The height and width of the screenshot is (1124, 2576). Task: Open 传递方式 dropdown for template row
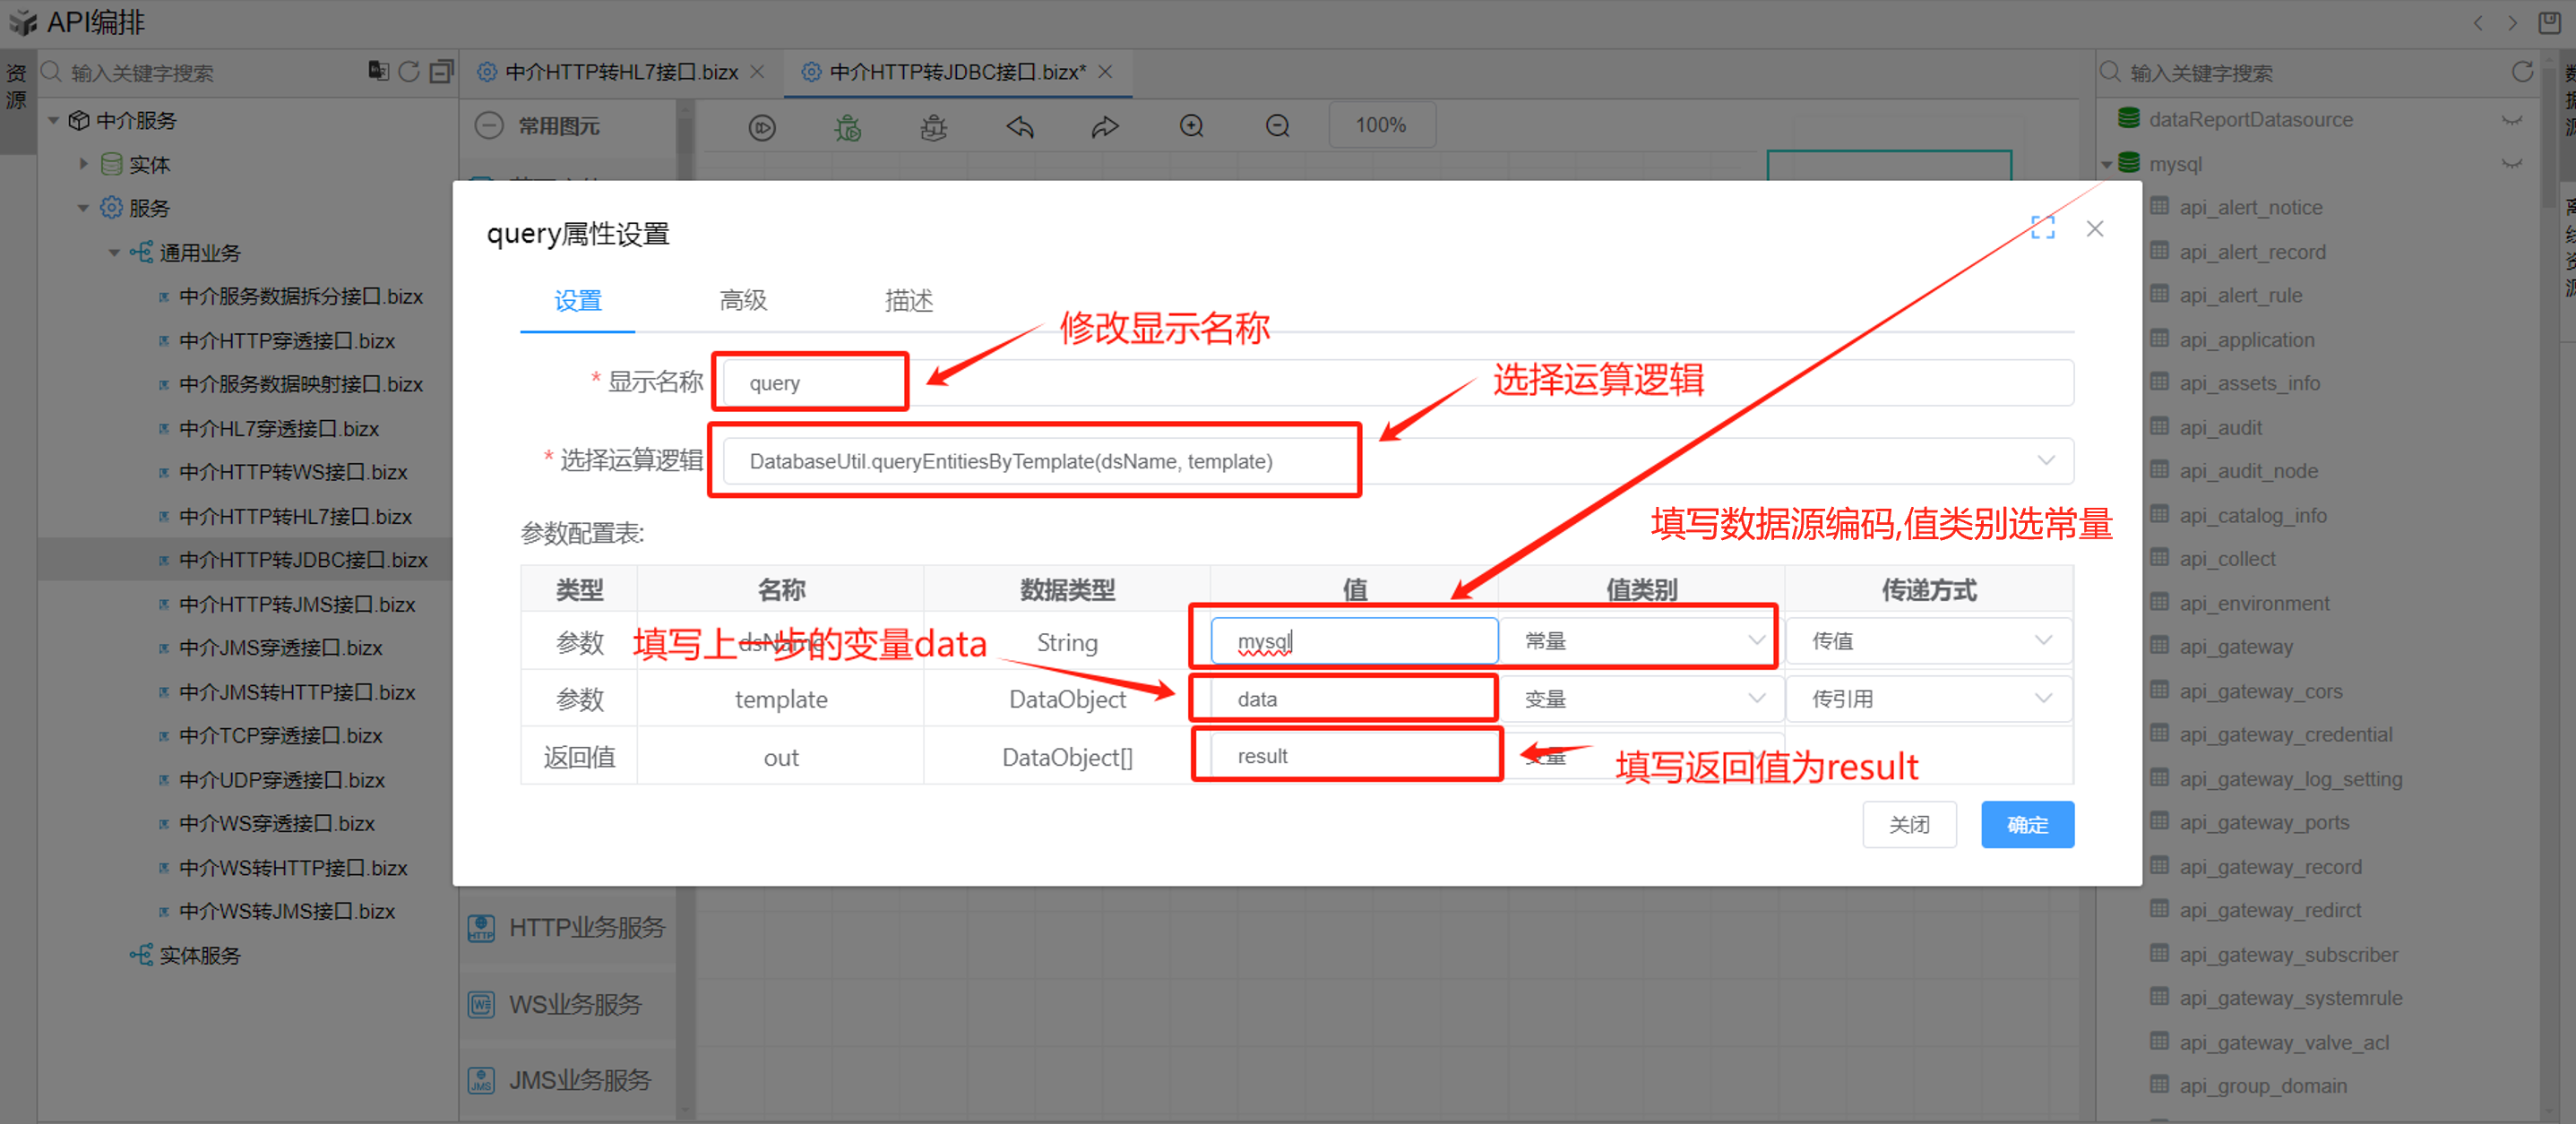click(2042, 699)
